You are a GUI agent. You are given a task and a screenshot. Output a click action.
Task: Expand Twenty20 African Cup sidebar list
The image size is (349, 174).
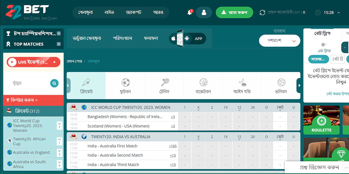(x=59, y=141)
